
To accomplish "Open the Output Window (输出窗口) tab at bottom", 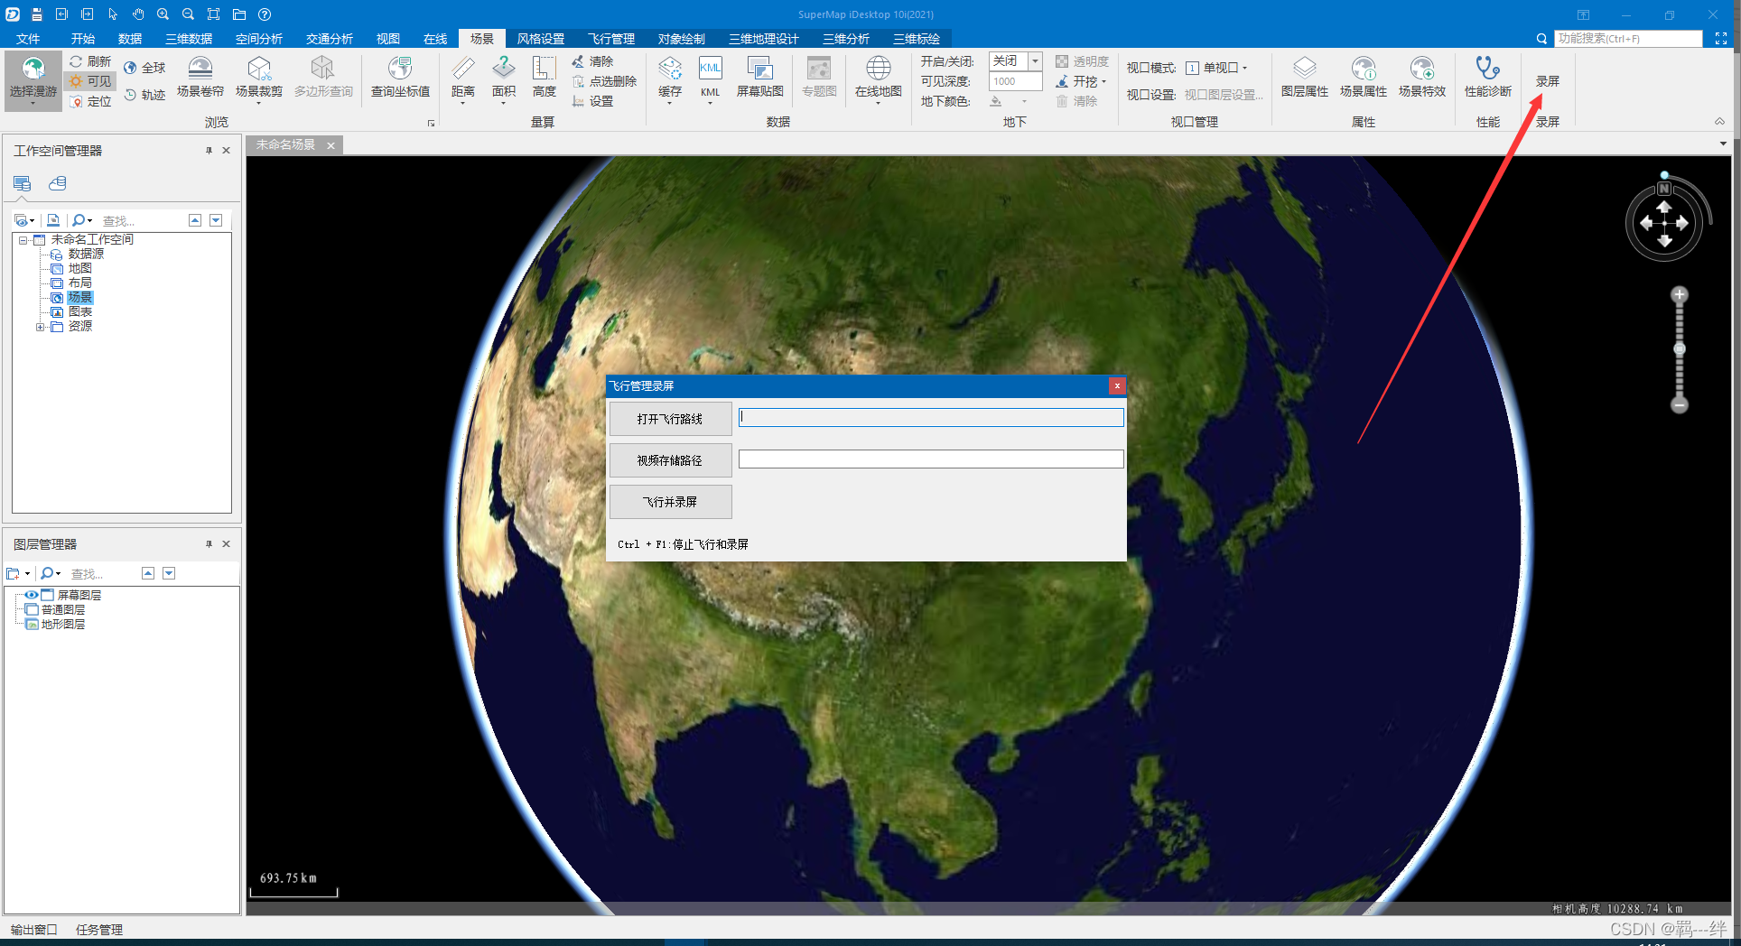I will point(34,929).
